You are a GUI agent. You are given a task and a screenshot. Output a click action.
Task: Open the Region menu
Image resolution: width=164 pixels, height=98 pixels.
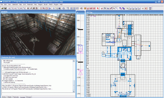pyautogui.click(x=40, y=4)
